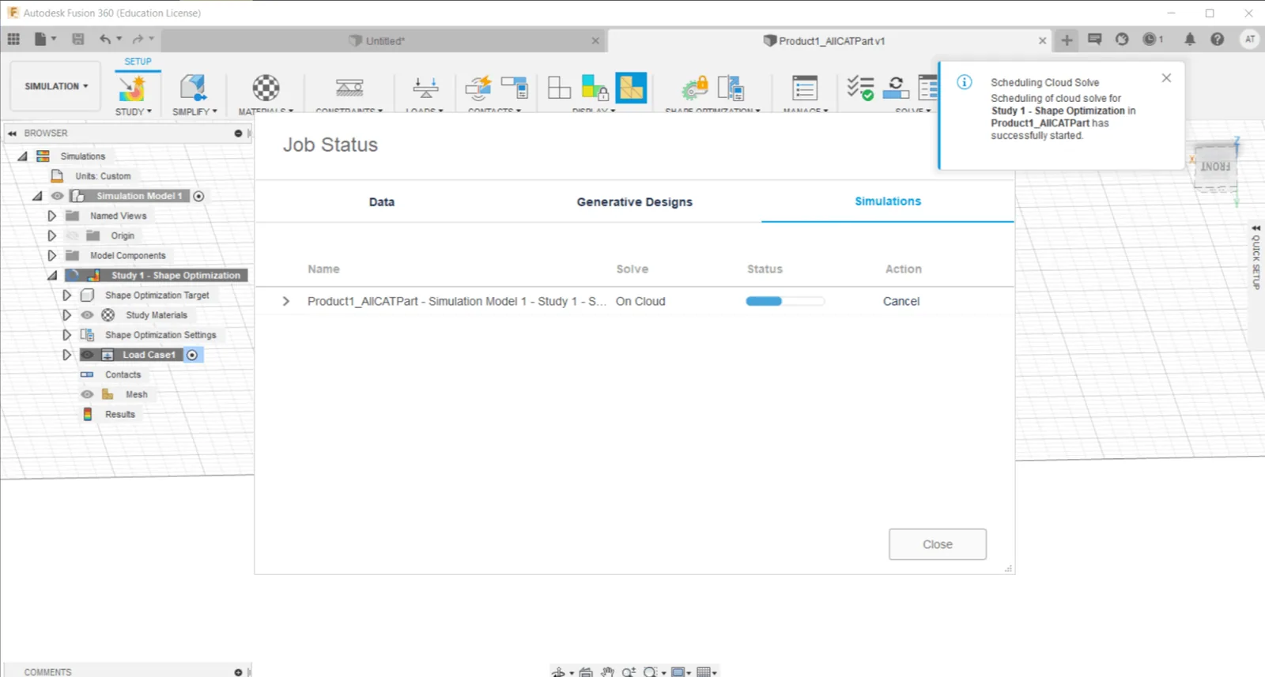Close the Untitled document tab
The width and height of the screenshot is (1265, 677).
click(595, 41)
